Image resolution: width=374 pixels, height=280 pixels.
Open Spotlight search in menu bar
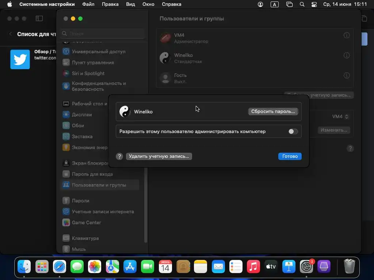(302, 4)
